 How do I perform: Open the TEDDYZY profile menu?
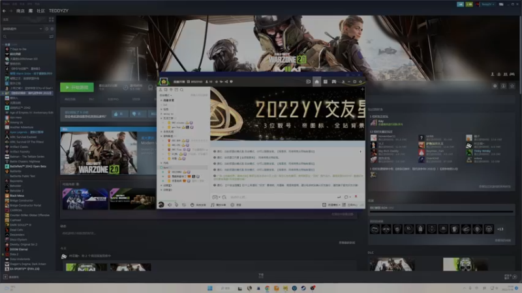coord(59,11)
